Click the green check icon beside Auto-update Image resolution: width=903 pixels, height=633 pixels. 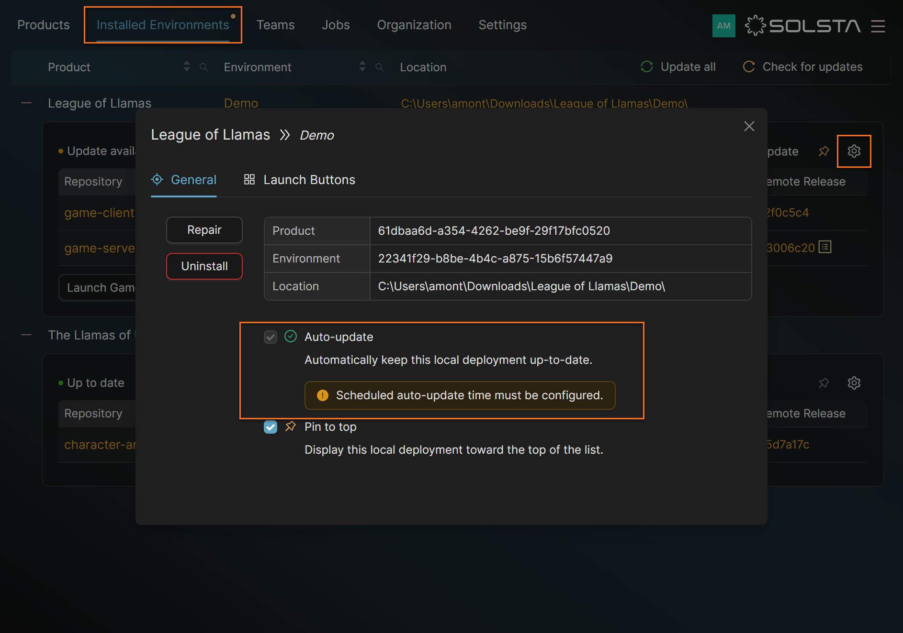291,337
